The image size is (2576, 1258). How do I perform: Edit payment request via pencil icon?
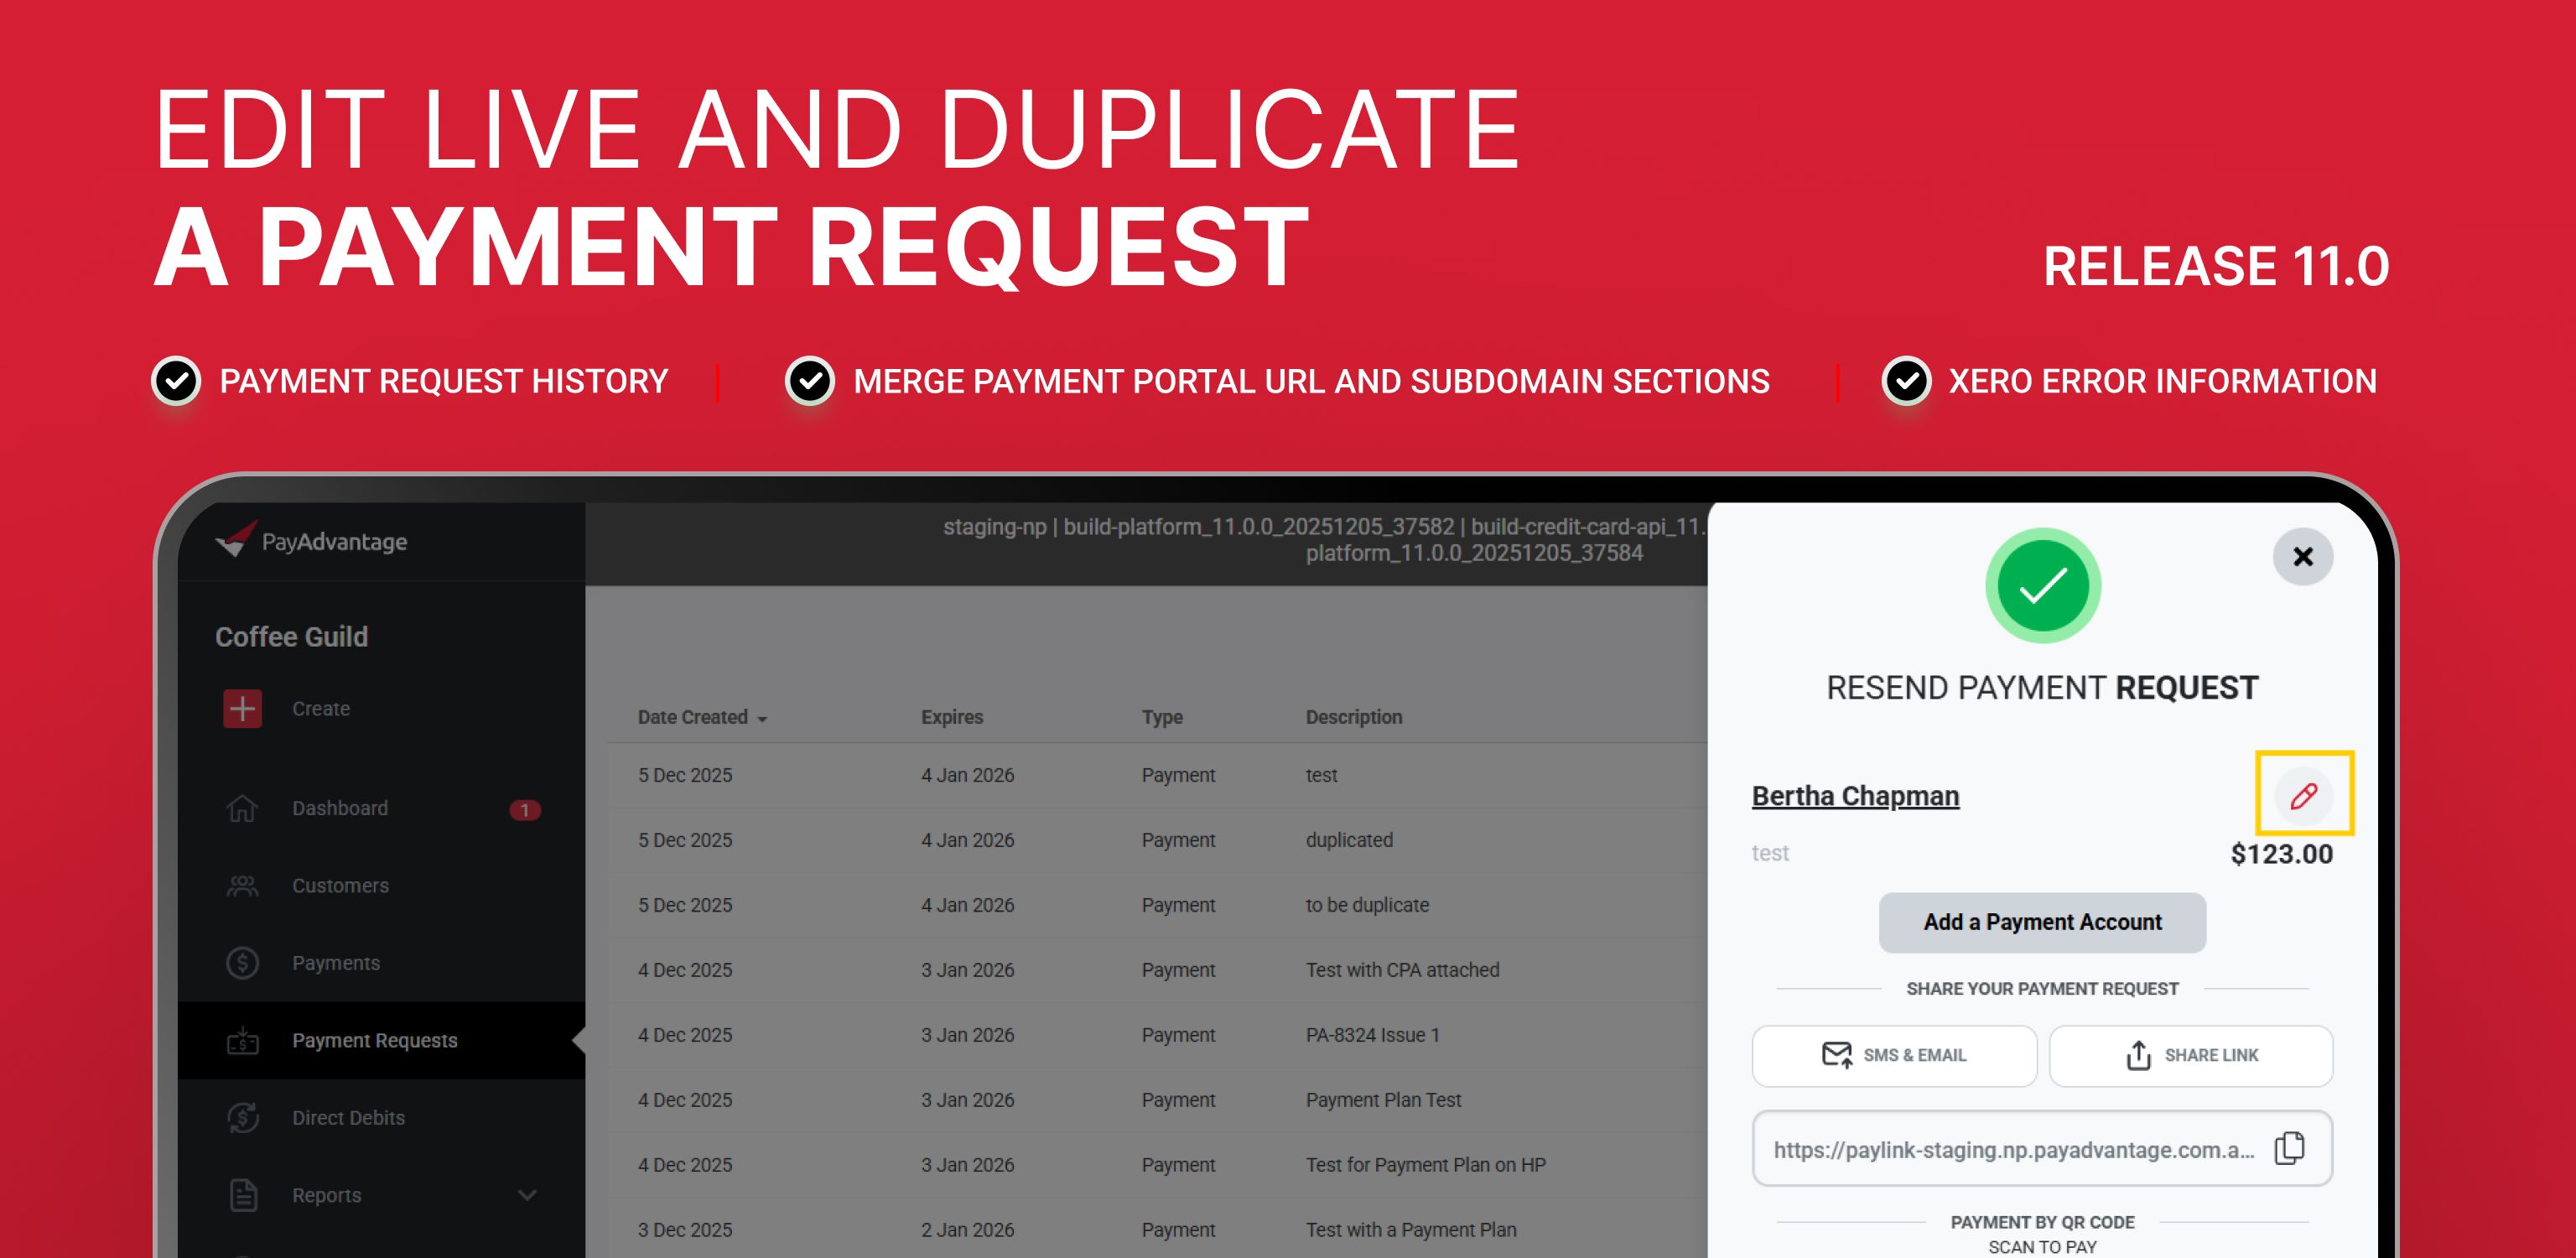(x=2303, y=795)
